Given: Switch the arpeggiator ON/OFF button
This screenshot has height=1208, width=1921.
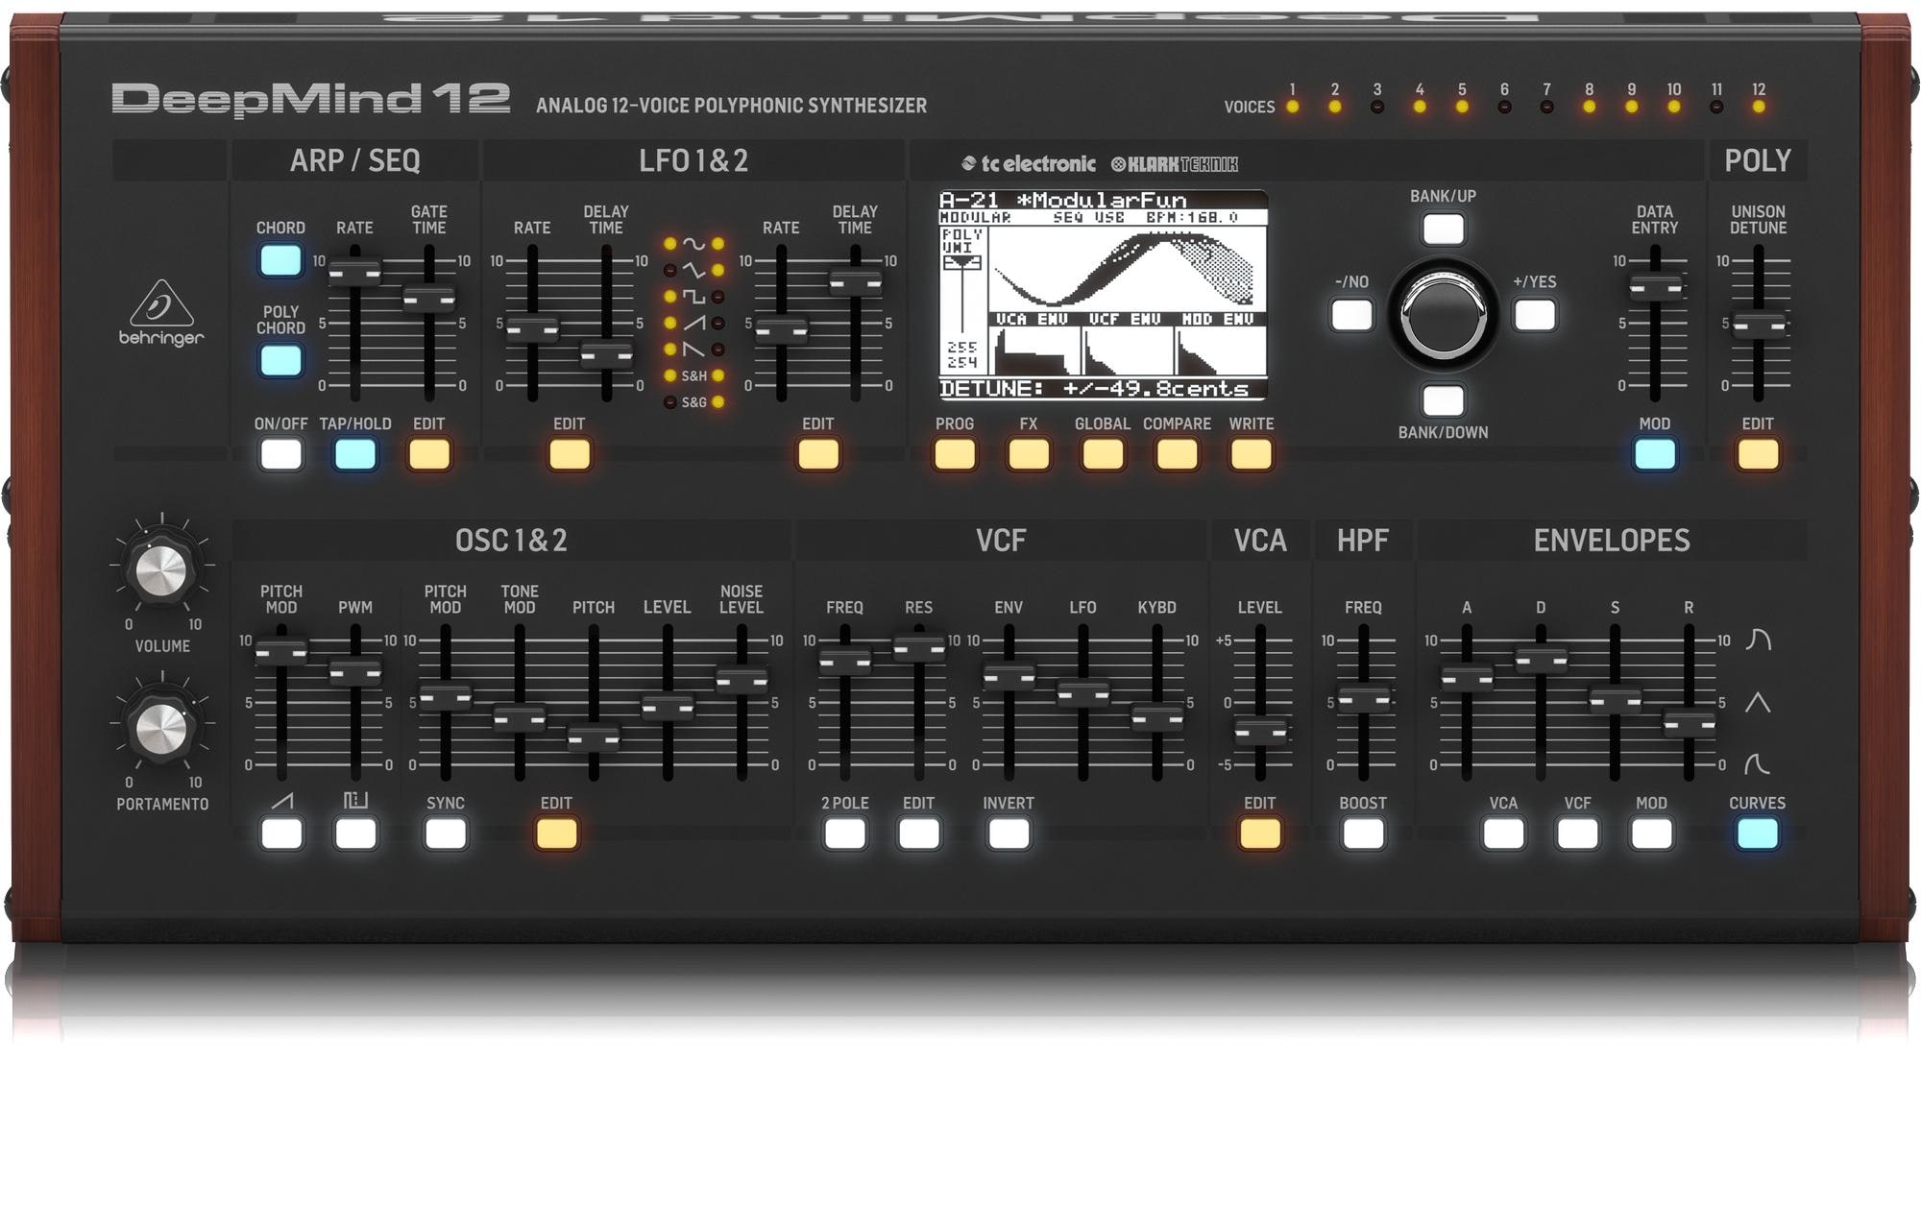Looking at the screenshot, I should coord(280,454).
